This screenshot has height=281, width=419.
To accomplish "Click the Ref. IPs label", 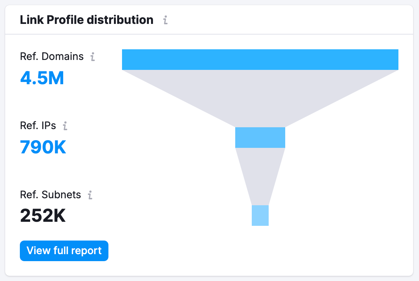I will [38, 126].
